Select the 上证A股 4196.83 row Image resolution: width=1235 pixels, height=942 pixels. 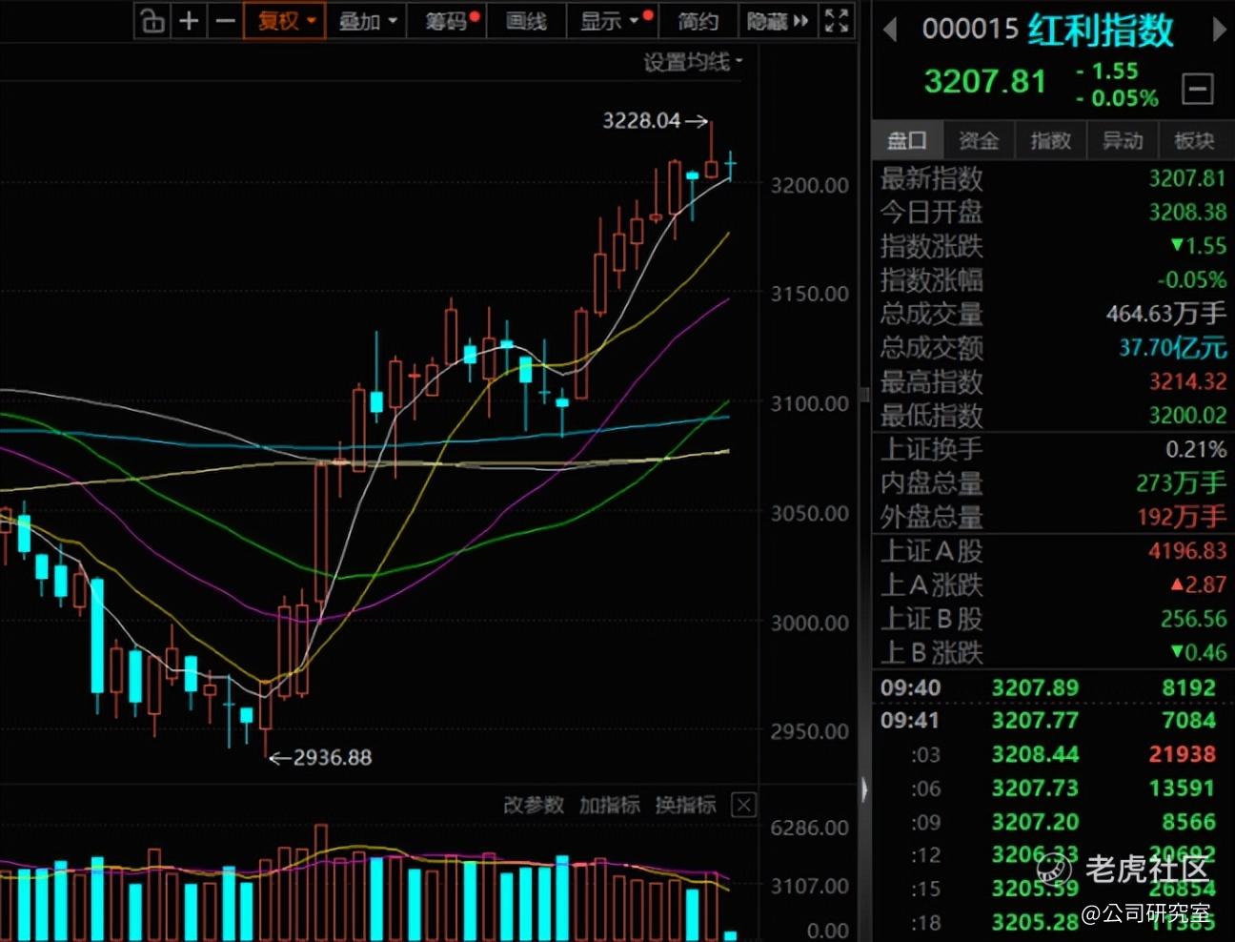pyautogui.click(x=1053, y=551)
